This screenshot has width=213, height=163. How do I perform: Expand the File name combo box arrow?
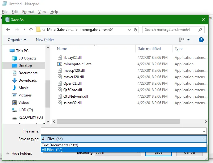204,131
